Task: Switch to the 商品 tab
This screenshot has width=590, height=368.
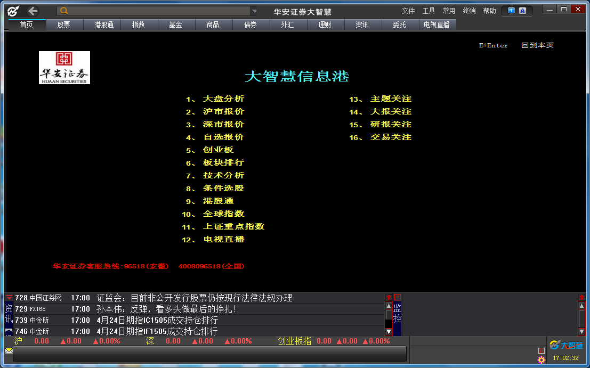Action: coord(213,25)
